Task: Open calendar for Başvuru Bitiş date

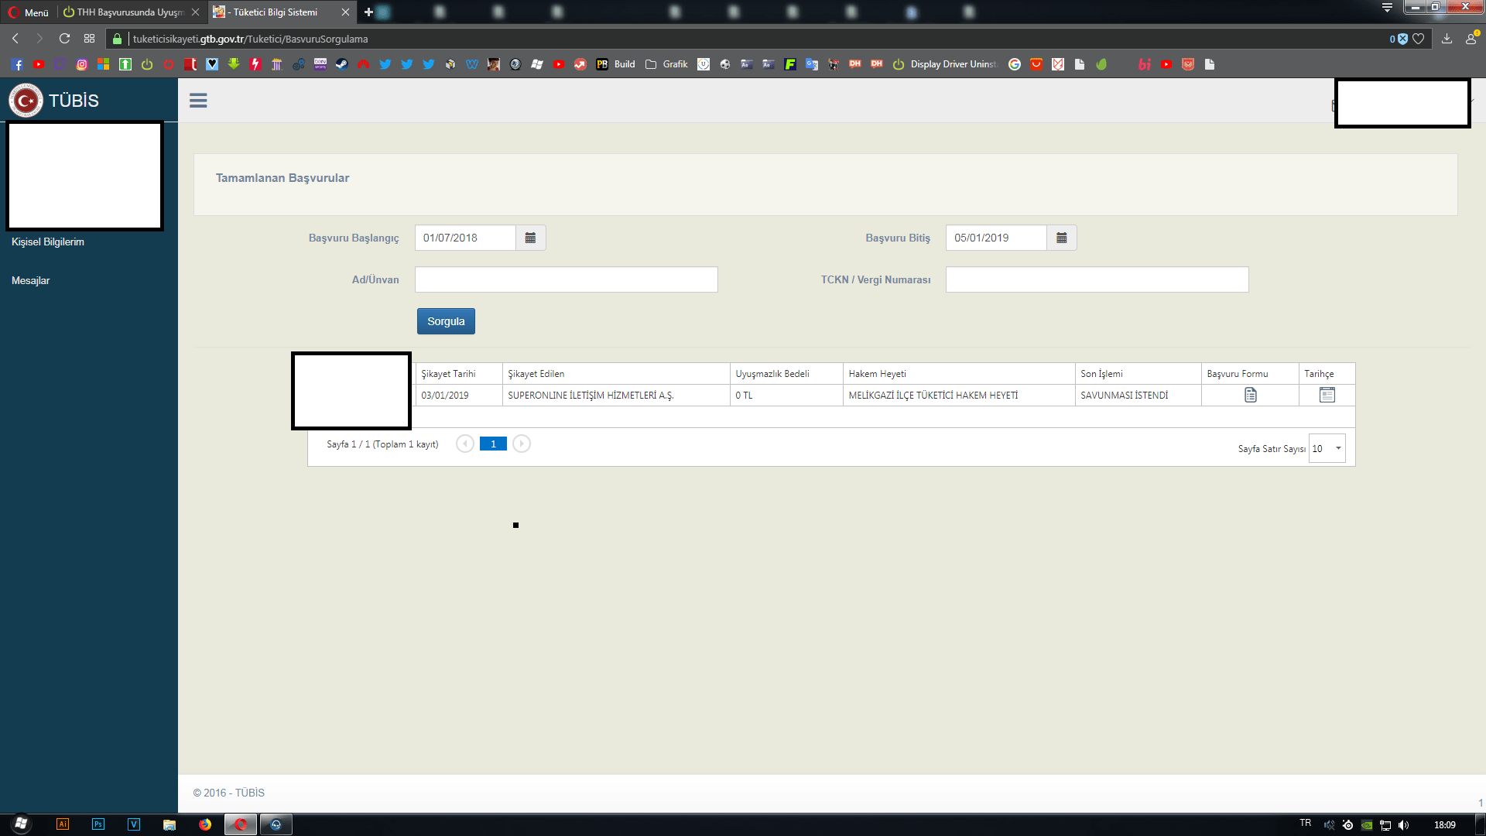Action: tap(1061, 238)
